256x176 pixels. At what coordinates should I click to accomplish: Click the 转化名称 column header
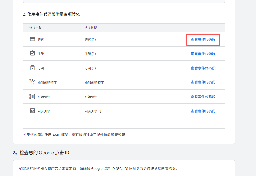click(x=90, y=28)
